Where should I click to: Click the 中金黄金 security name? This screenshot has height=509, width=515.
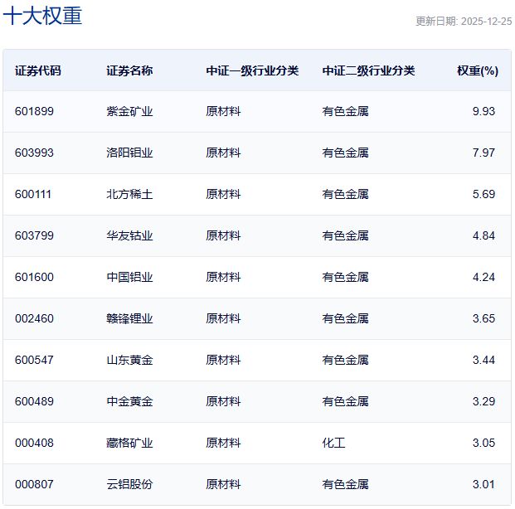[x=129, y=401]
